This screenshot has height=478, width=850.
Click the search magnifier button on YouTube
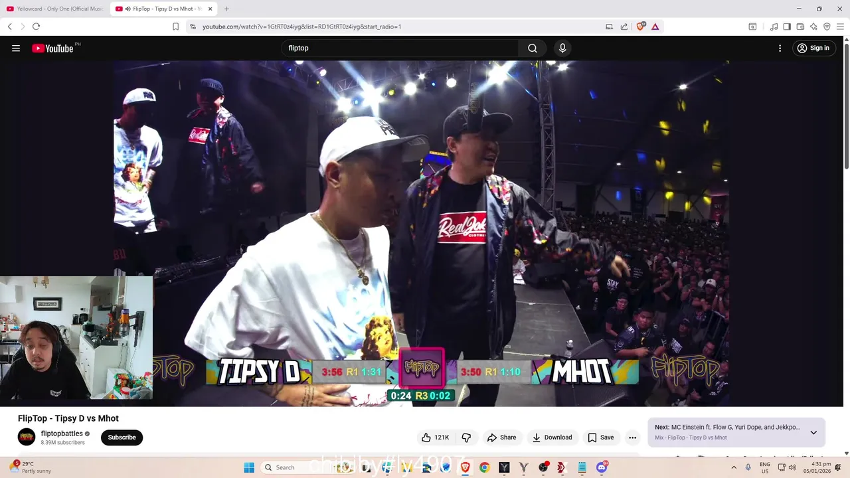[532, 48]
